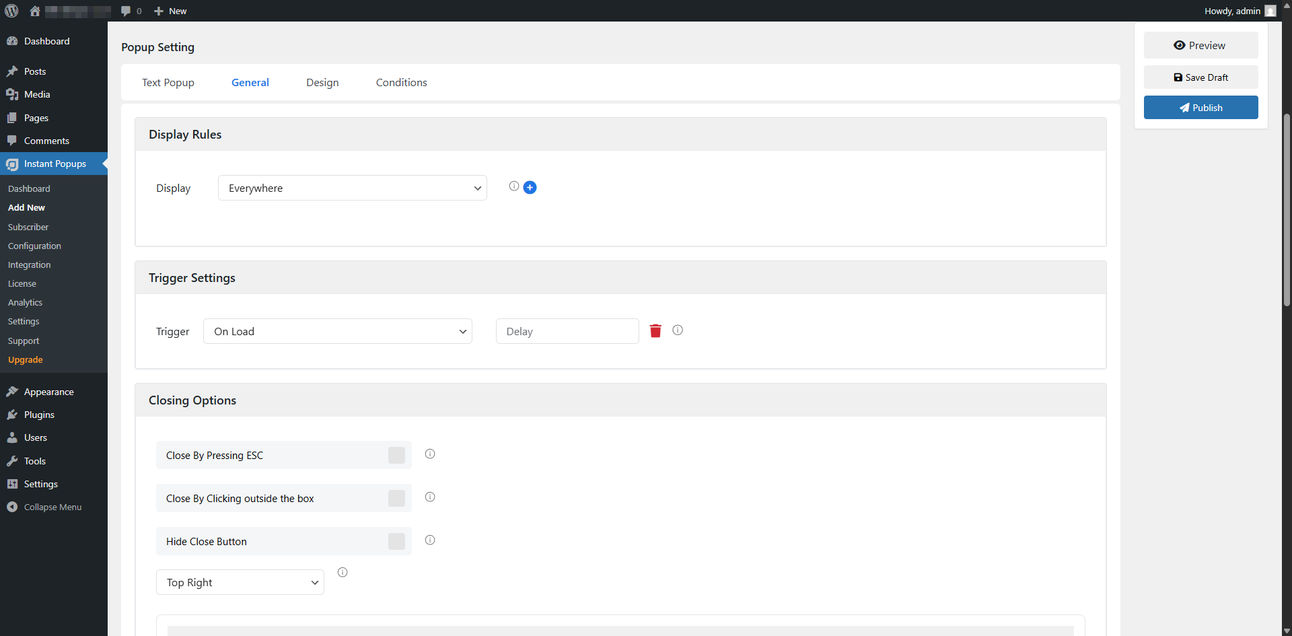Switch to the Conditions tab

402,83
